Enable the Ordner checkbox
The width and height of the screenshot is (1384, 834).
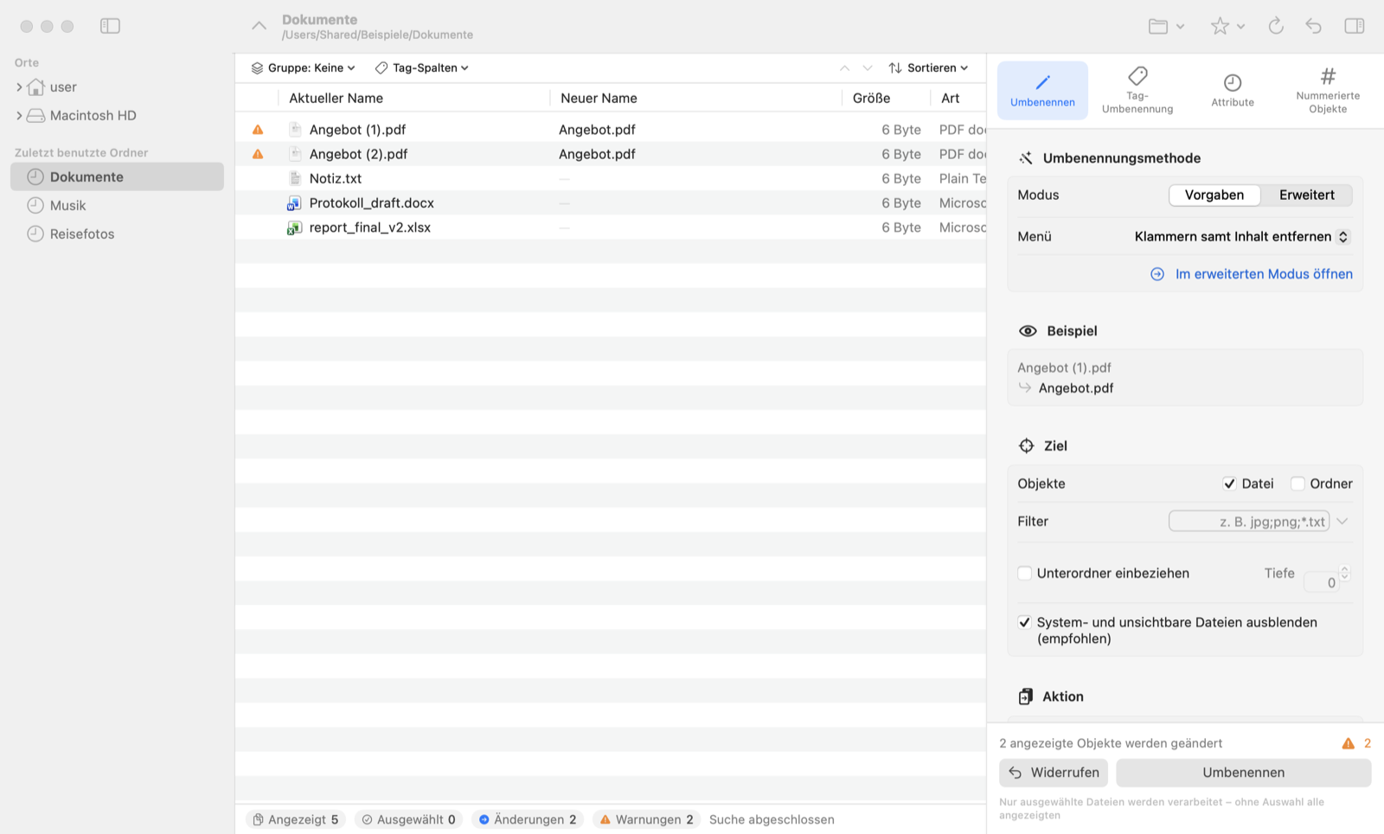1297,484
